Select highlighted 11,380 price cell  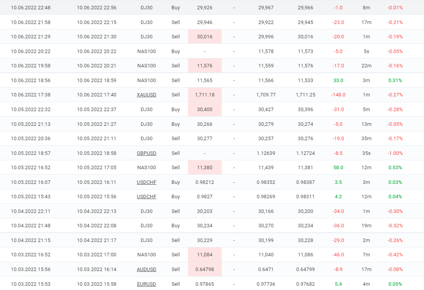(205, 168)
